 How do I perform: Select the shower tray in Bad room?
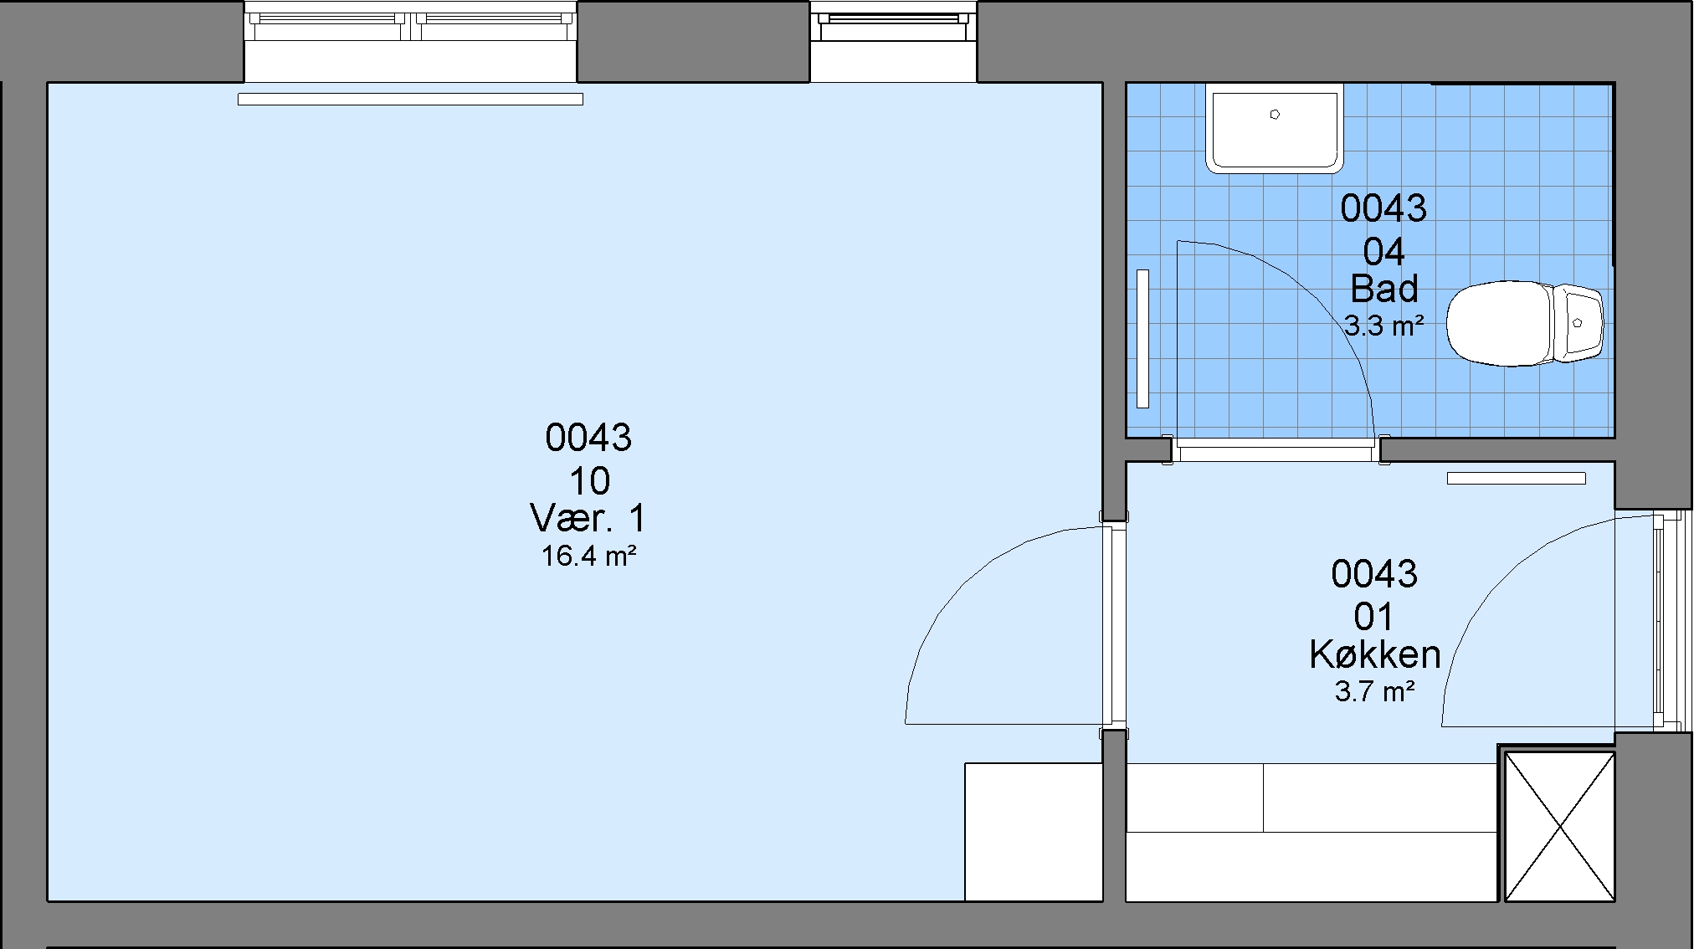click(1274, 142)
